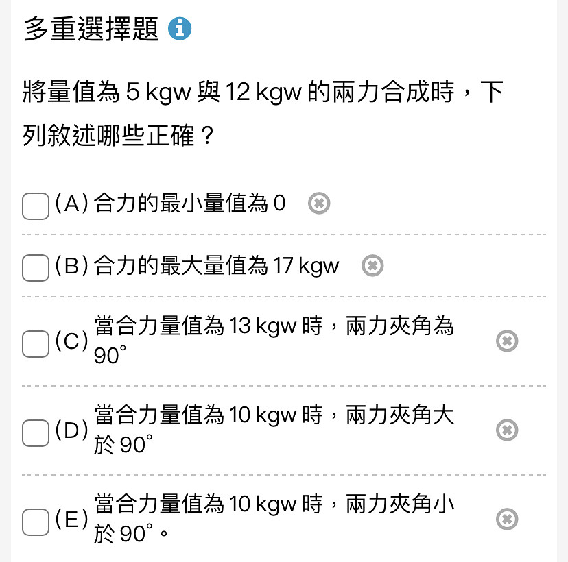
Task: Click statement saying angle 小於 90° at 10 kgw
Action: 274,519
